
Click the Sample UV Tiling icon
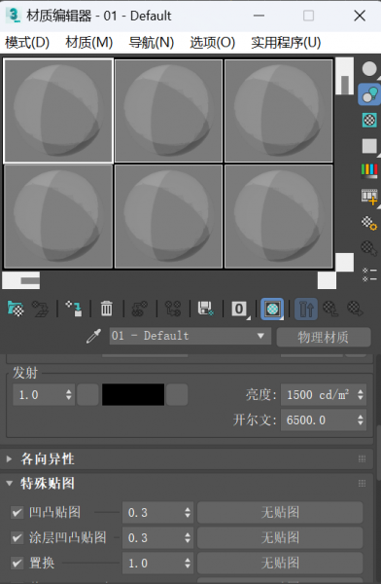click(x=369, y=146)
